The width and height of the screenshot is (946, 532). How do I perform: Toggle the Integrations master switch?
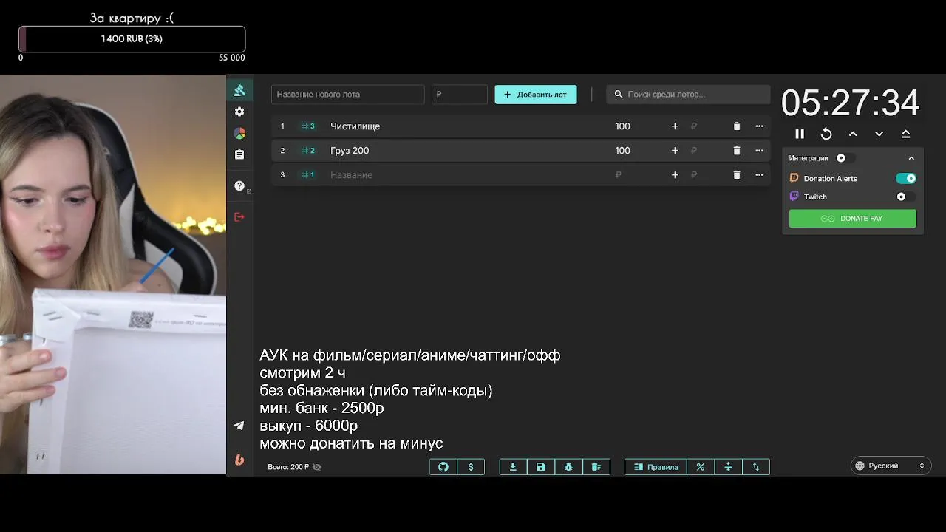click(x=845, y=158)
